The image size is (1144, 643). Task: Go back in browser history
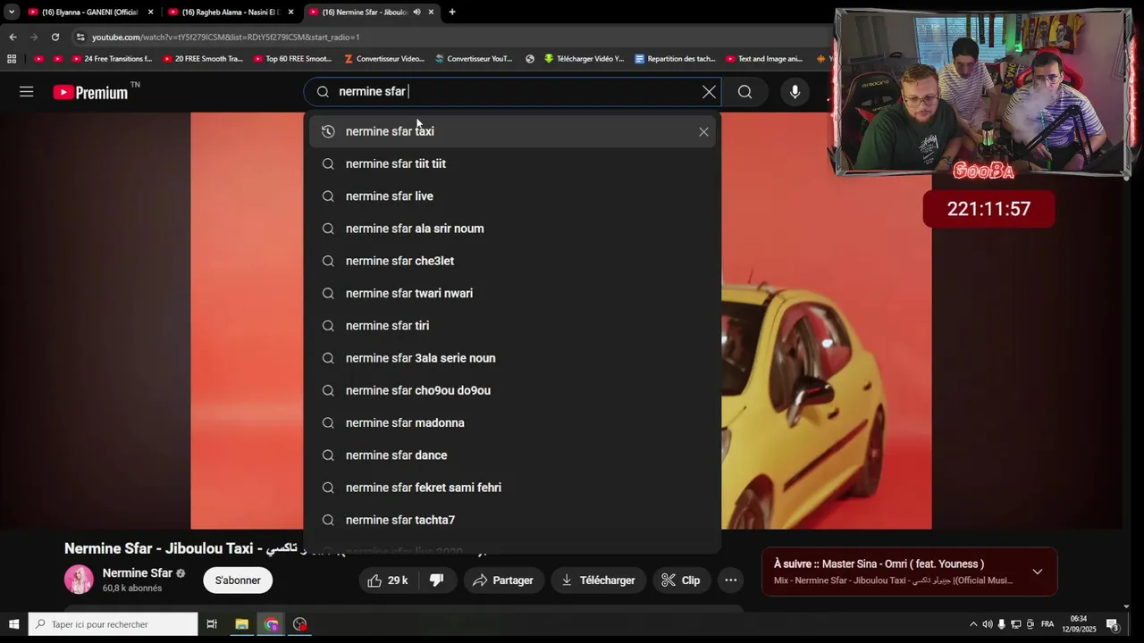[13, 37]
